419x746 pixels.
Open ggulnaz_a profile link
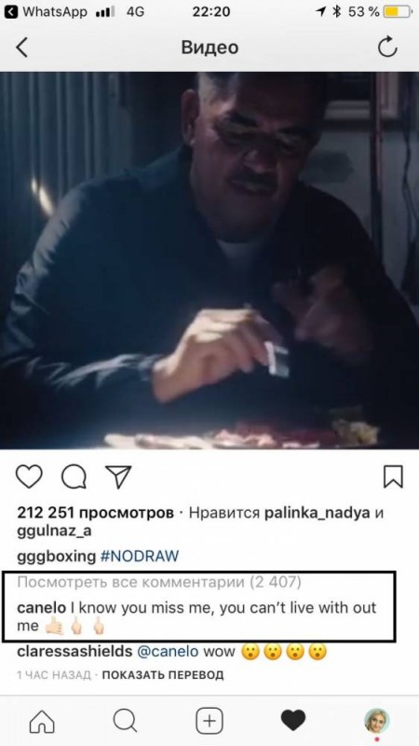tap(54, 532)
